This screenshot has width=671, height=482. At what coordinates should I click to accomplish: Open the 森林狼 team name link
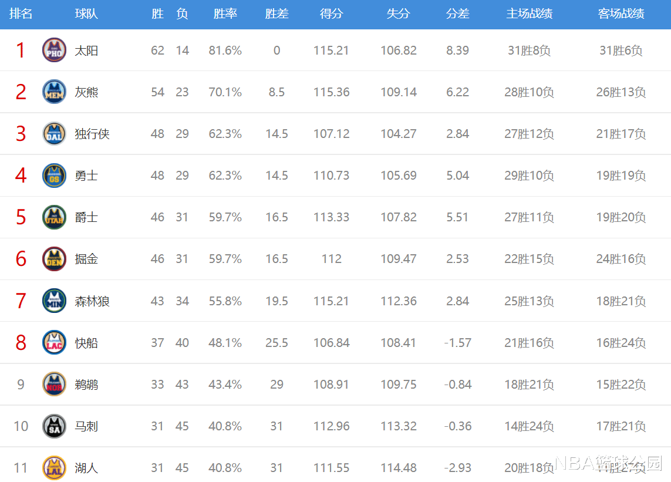pos(92,301)
